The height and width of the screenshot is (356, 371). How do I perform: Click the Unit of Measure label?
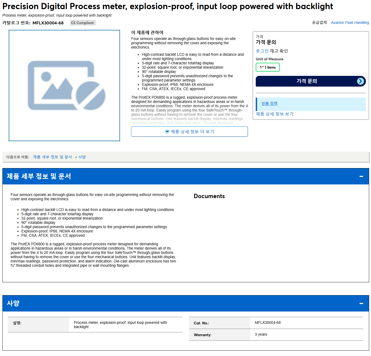click(269, 59)
